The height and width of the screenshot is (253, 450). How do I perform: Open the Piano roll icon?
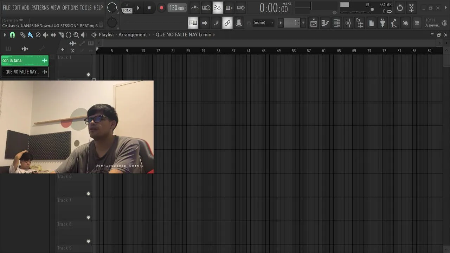325,23
